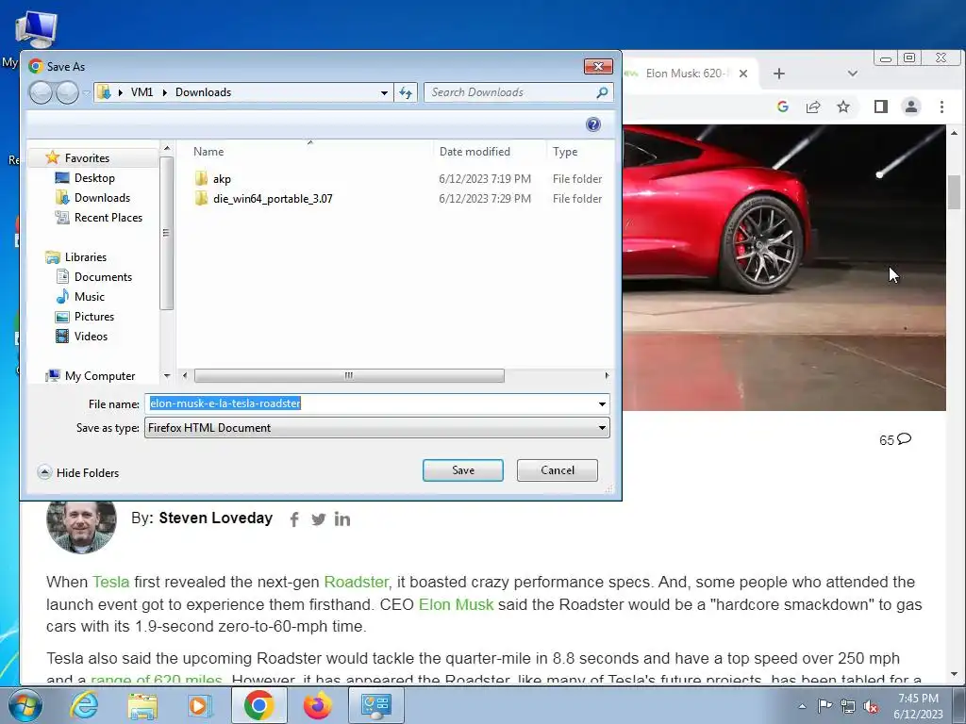Click author name Steven Loveday
The width and height of the screenshot is (966, 724).
coord(216,518)
